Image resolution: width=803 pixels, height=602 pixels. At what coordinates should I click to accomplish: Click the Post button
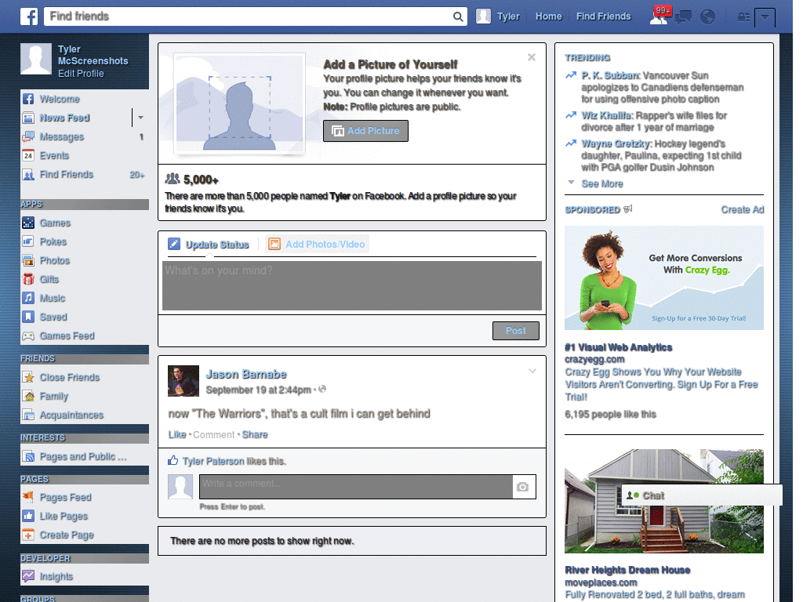516,331
